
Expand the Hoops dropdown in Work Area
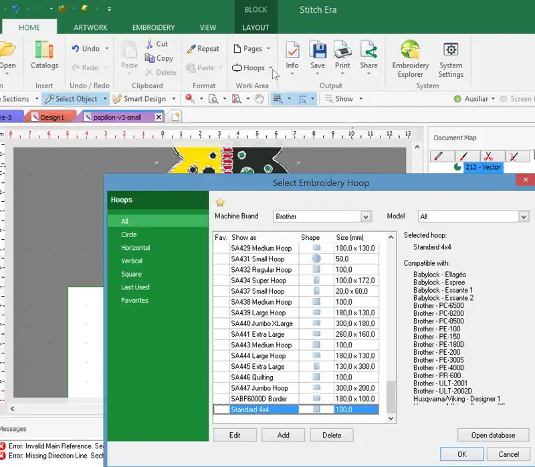point(270,68)
